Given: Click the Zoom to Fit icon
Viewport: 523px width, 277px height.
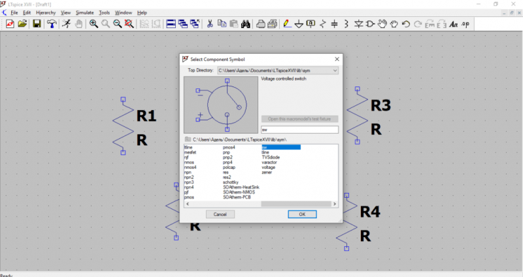Looking at the screenshot, I should (x=129, y=24).
